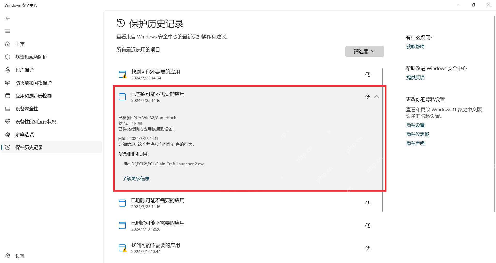Click the home icon beside 主页
496x263 pixels.
point(8,44)
